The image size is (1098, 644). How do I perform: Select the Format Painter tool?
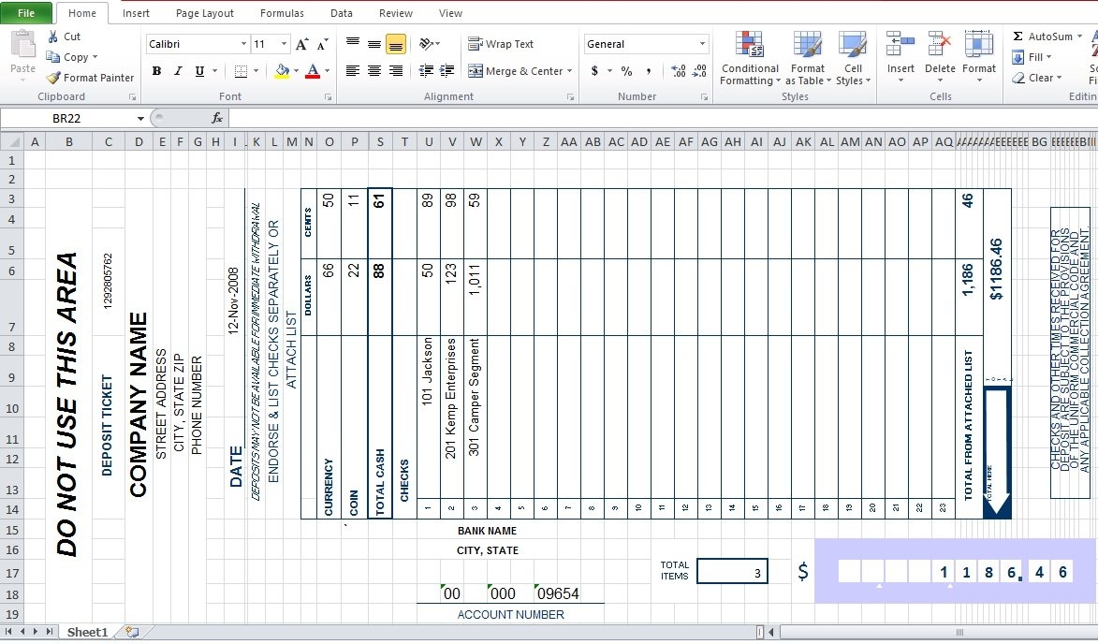[x=89, y=78]
